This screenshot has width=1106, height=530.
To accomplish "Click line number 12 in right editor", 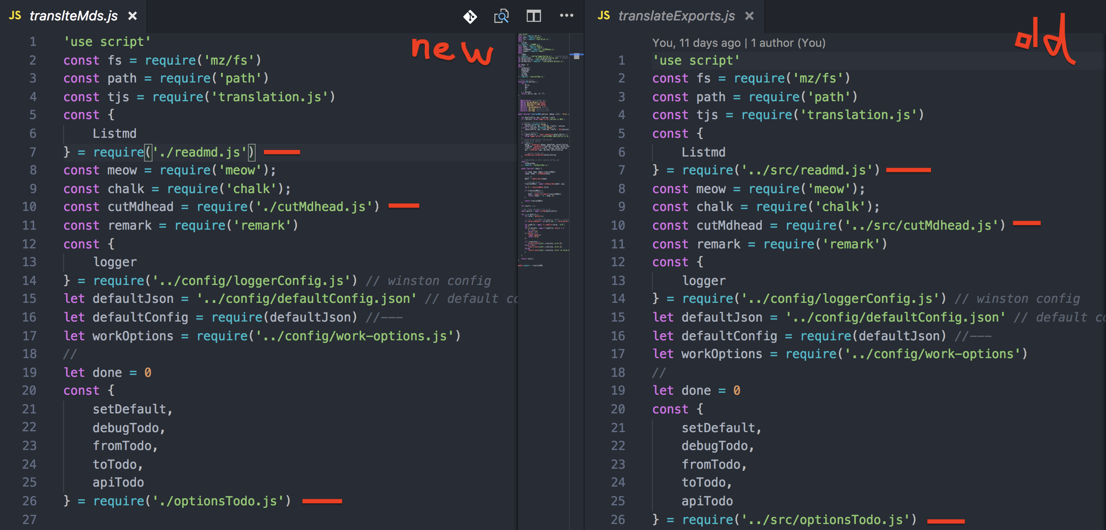I will (x=618, y=262).
